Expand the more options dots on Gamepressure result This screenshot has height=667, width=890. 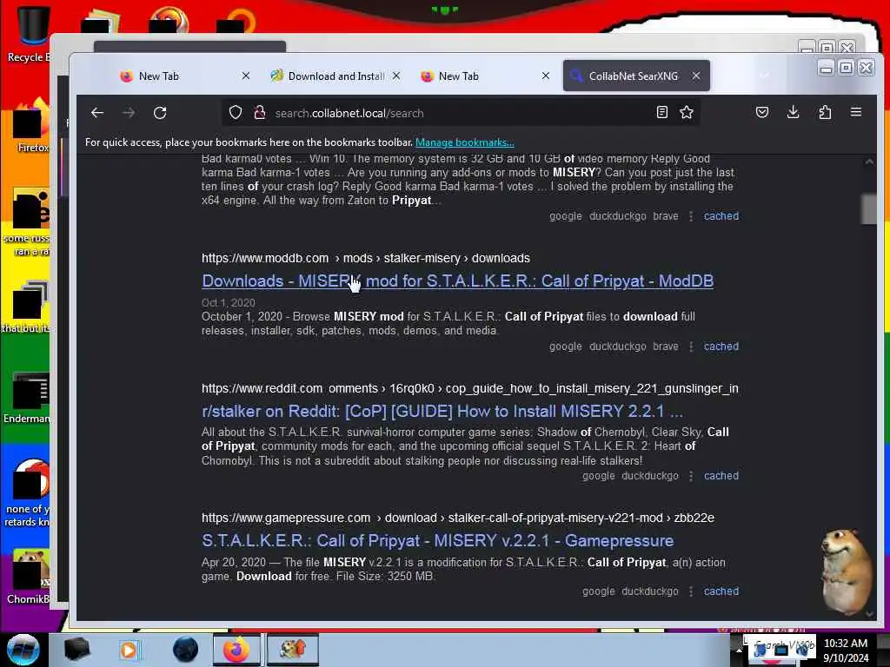pyautogui.click(x=691, y=591)
